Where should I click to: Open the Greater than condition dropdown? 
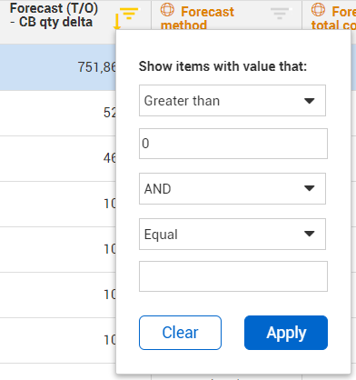click(x=232, y=101)
